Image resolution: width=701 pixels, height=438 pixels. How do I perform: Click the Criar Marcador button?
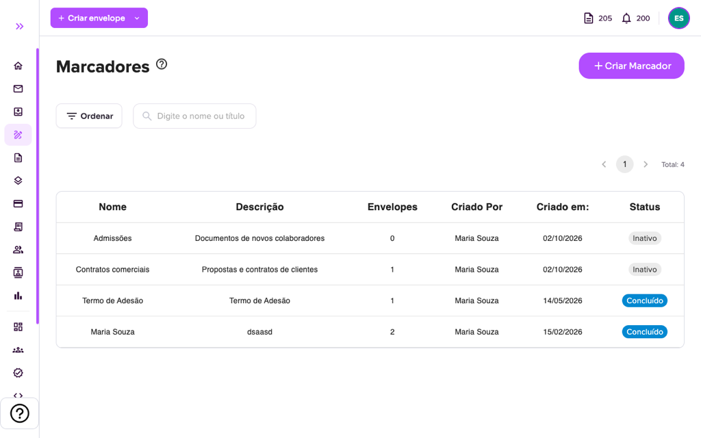pyautogui.click(x=631, y=66)
